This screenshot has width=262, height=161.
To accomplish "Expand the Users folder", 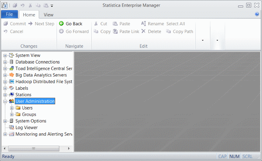I will pyautogui.click(x=12, y=108).
